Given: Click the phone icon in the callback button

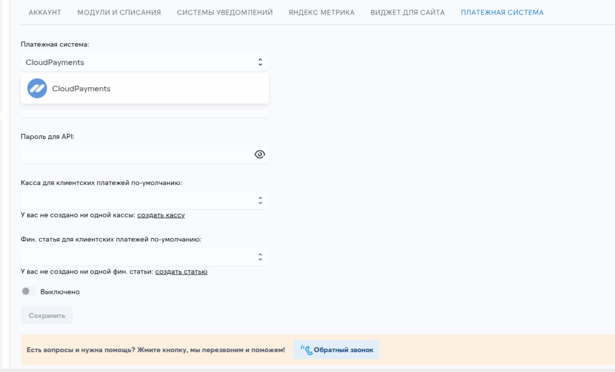Looking at the screenshot, I should click(x=307, y=350).
